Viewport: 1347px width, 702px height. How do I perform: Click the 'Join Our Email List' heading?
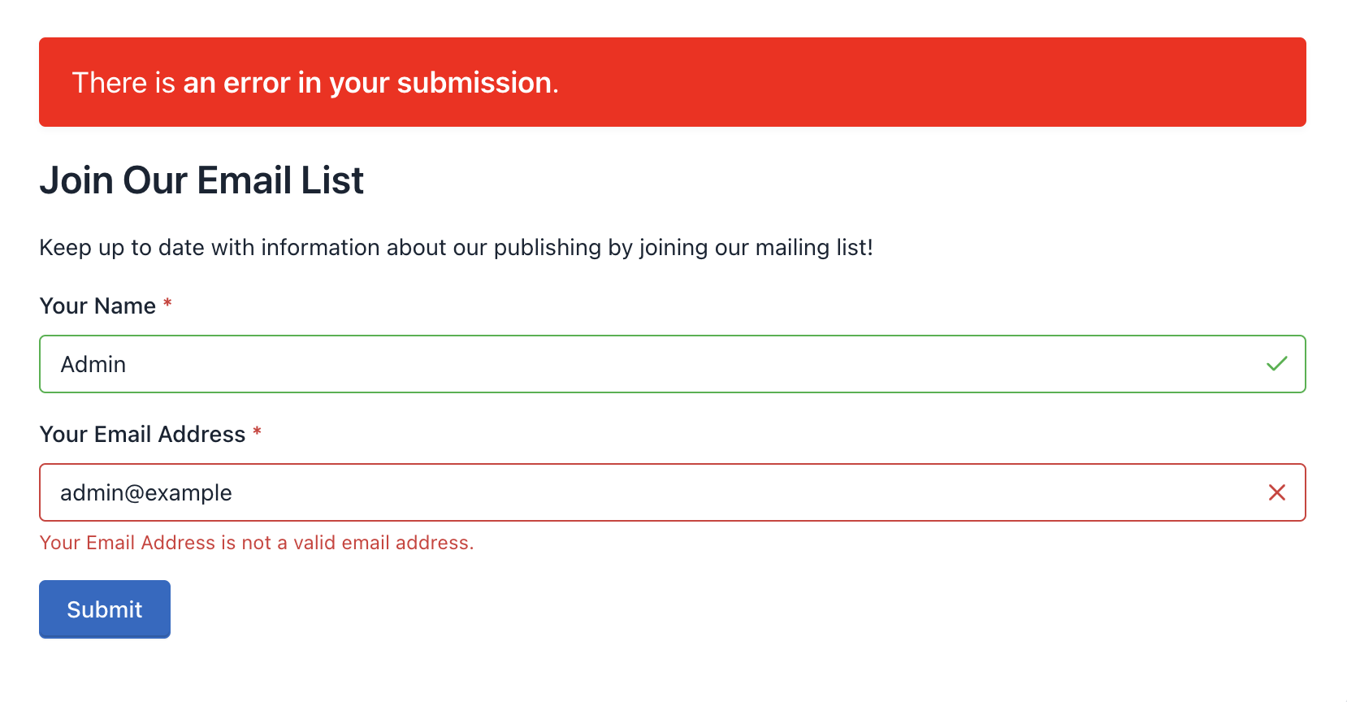(x=201, y=180)
